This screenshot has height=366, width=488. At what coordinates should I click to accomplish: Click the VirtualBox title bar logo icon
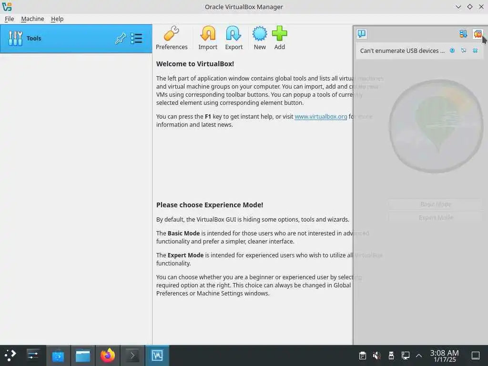tap(7, 7)
